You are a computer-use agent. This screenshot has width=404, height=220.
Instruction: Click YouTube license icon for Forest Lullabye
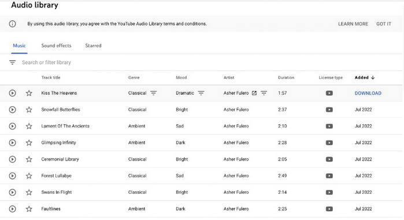pyautogui.click(x=329, y=176)
